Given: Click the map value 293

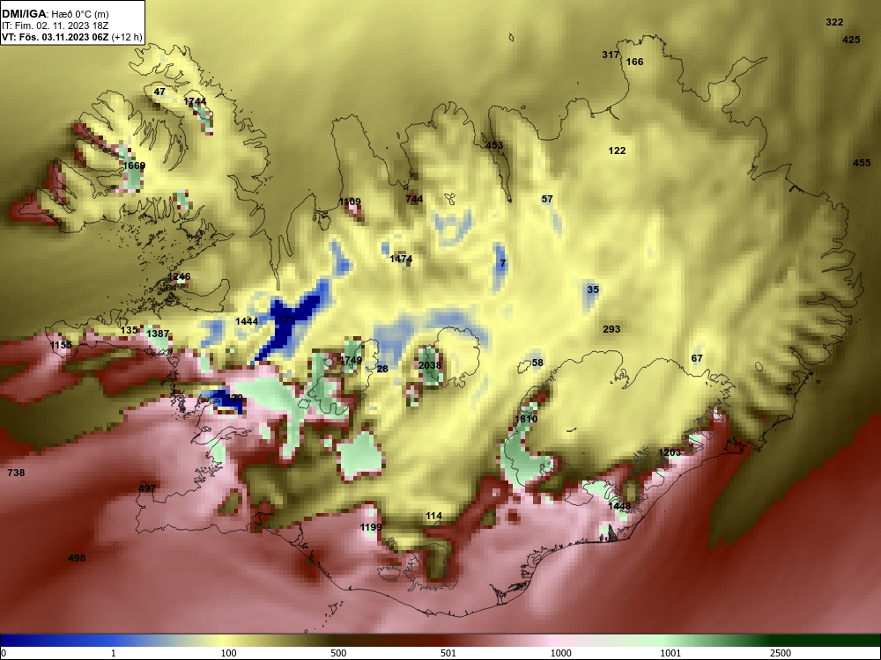Looking at the screenshot, I should pos(611,329).
